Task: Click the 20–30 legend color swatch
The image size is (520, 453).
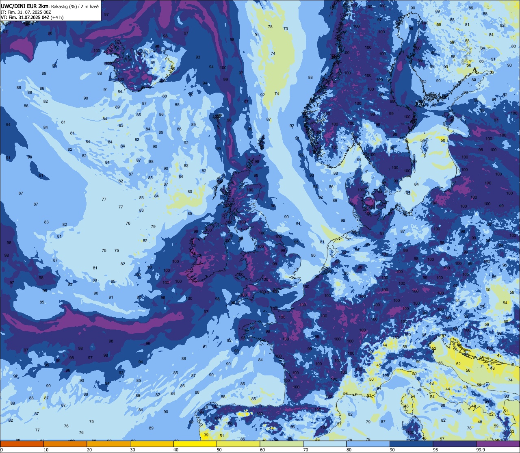Action: (x=108, y=444)
